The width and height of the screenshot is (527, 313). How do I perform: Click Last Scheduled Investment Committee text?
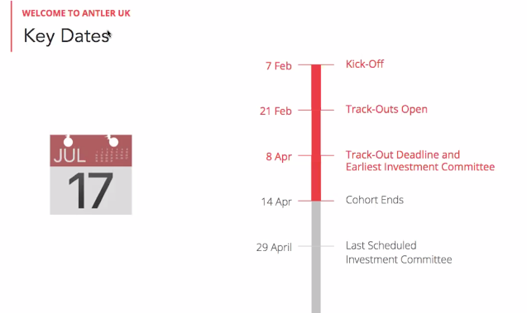[x=399, y=252]
